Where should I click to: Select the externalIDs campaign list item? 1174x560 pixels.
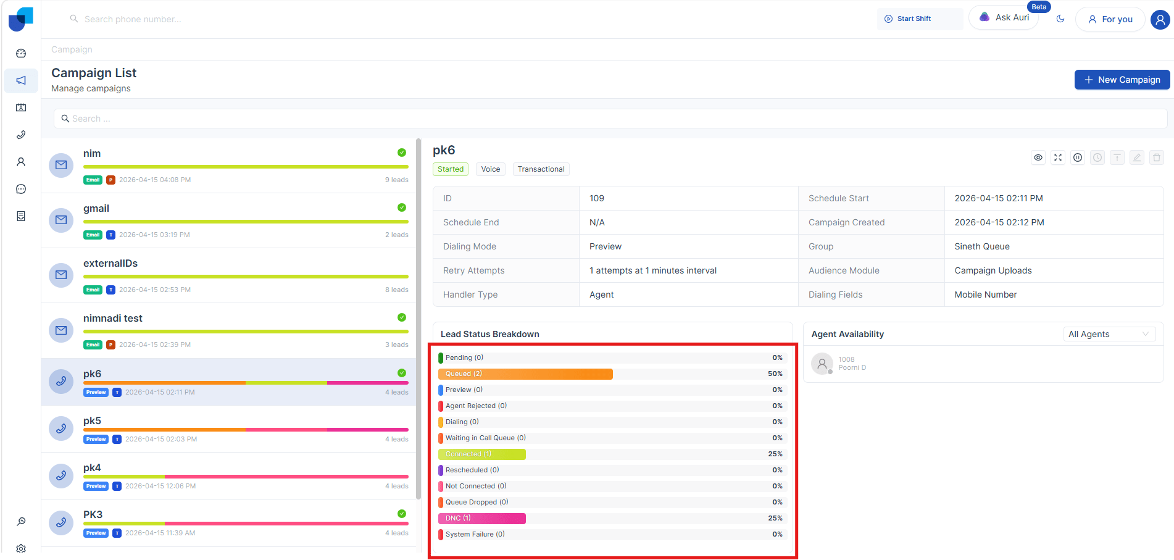(x=228, y=275)
